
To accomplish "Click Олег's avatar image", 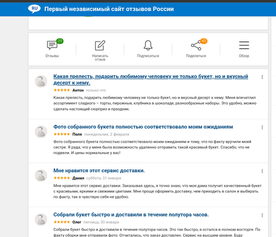I will 41,219.
